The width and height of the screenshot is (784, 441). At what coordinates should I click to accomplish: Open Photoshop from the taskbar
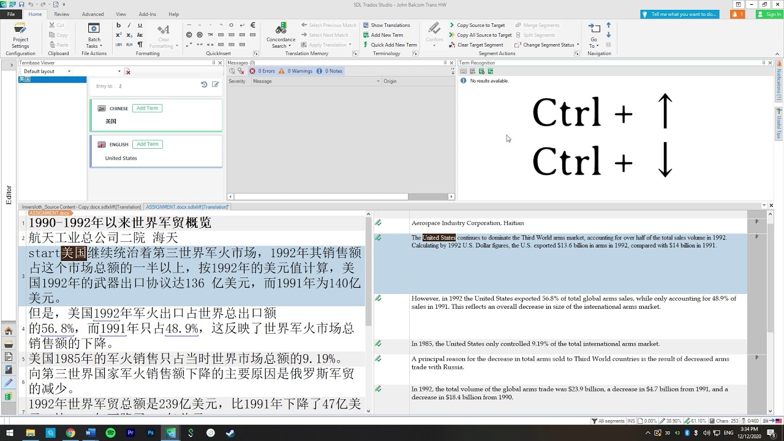(x=151, y=433)
